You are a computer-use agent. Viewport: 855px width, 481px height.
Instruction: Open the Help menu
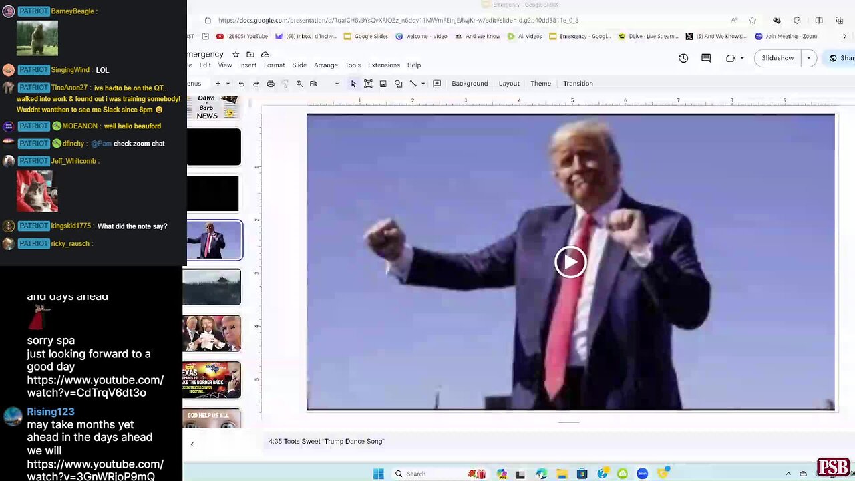click(x=414, y=65)
